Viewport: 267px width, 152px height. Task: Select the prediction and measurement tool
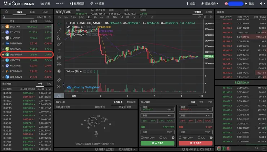[59, 64]
